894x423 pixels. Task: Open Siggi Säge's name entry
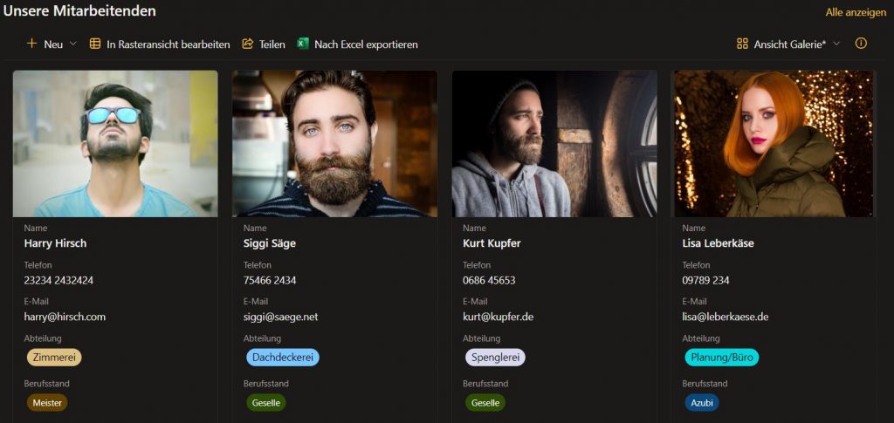(x=269, y=243)
